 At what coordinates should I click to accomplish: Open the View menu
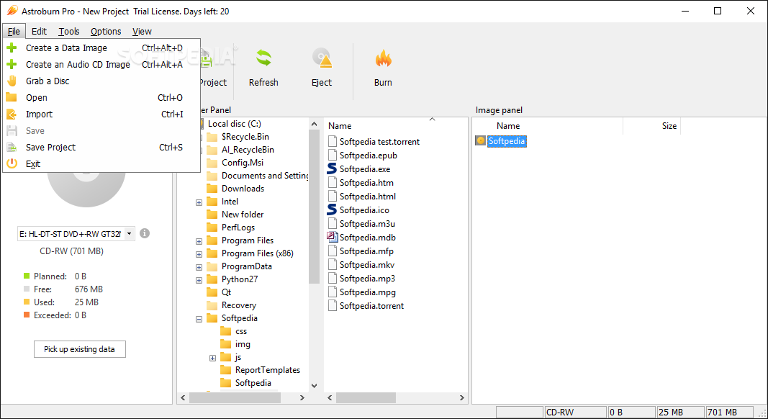click(x=142, y=32)
